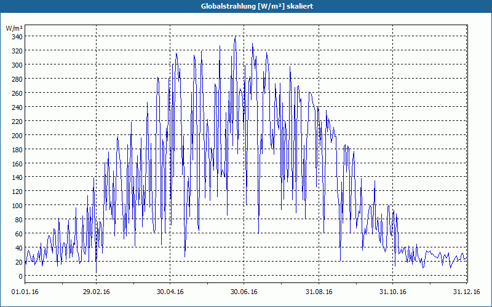Click the Globalstrahlung [W/m²] skaliert chart title

click(257, 6)
